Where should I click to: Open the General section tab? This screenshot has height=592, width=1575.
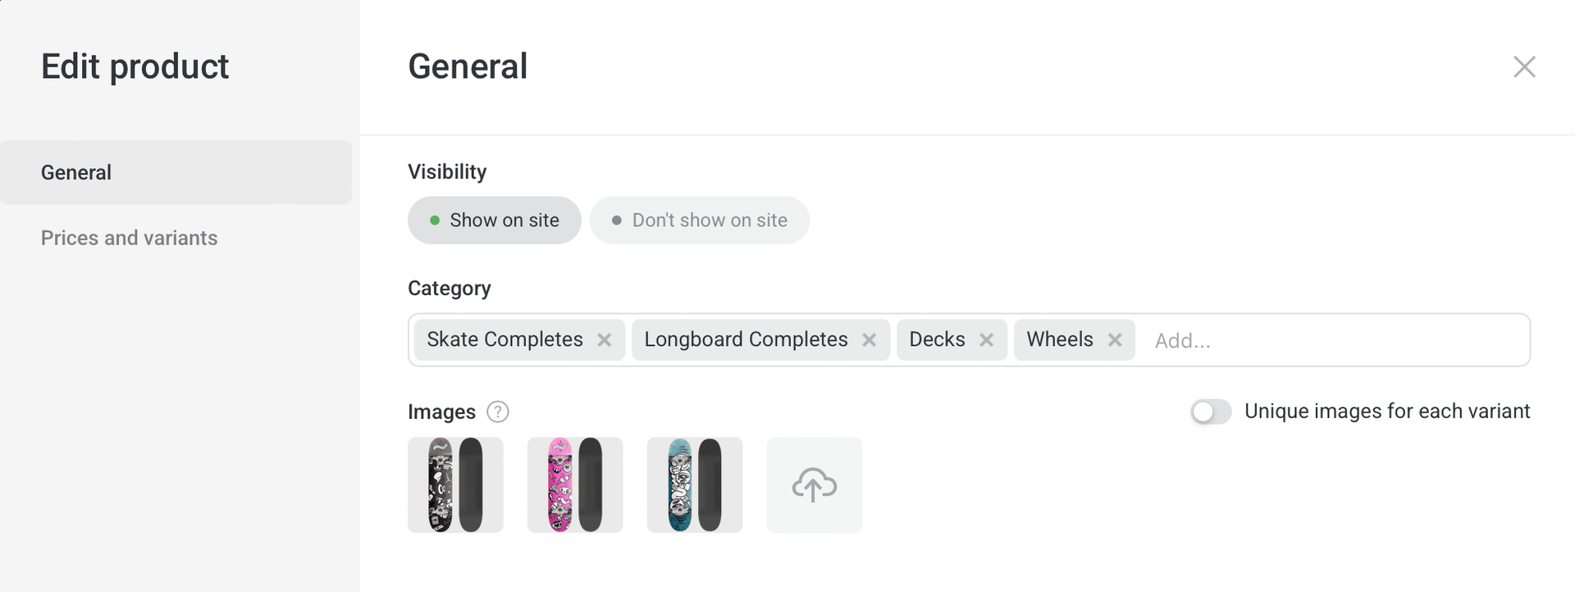pyautogui.click(x=176, y=172)
